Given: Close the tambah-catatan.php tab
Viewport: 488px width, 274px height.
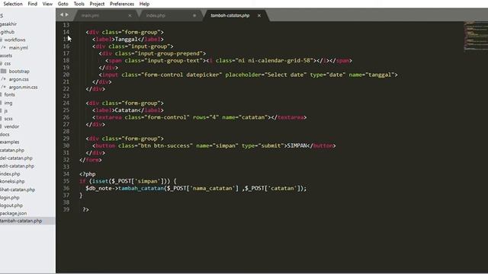Looking at the screenshot, I should coord(259,15).
